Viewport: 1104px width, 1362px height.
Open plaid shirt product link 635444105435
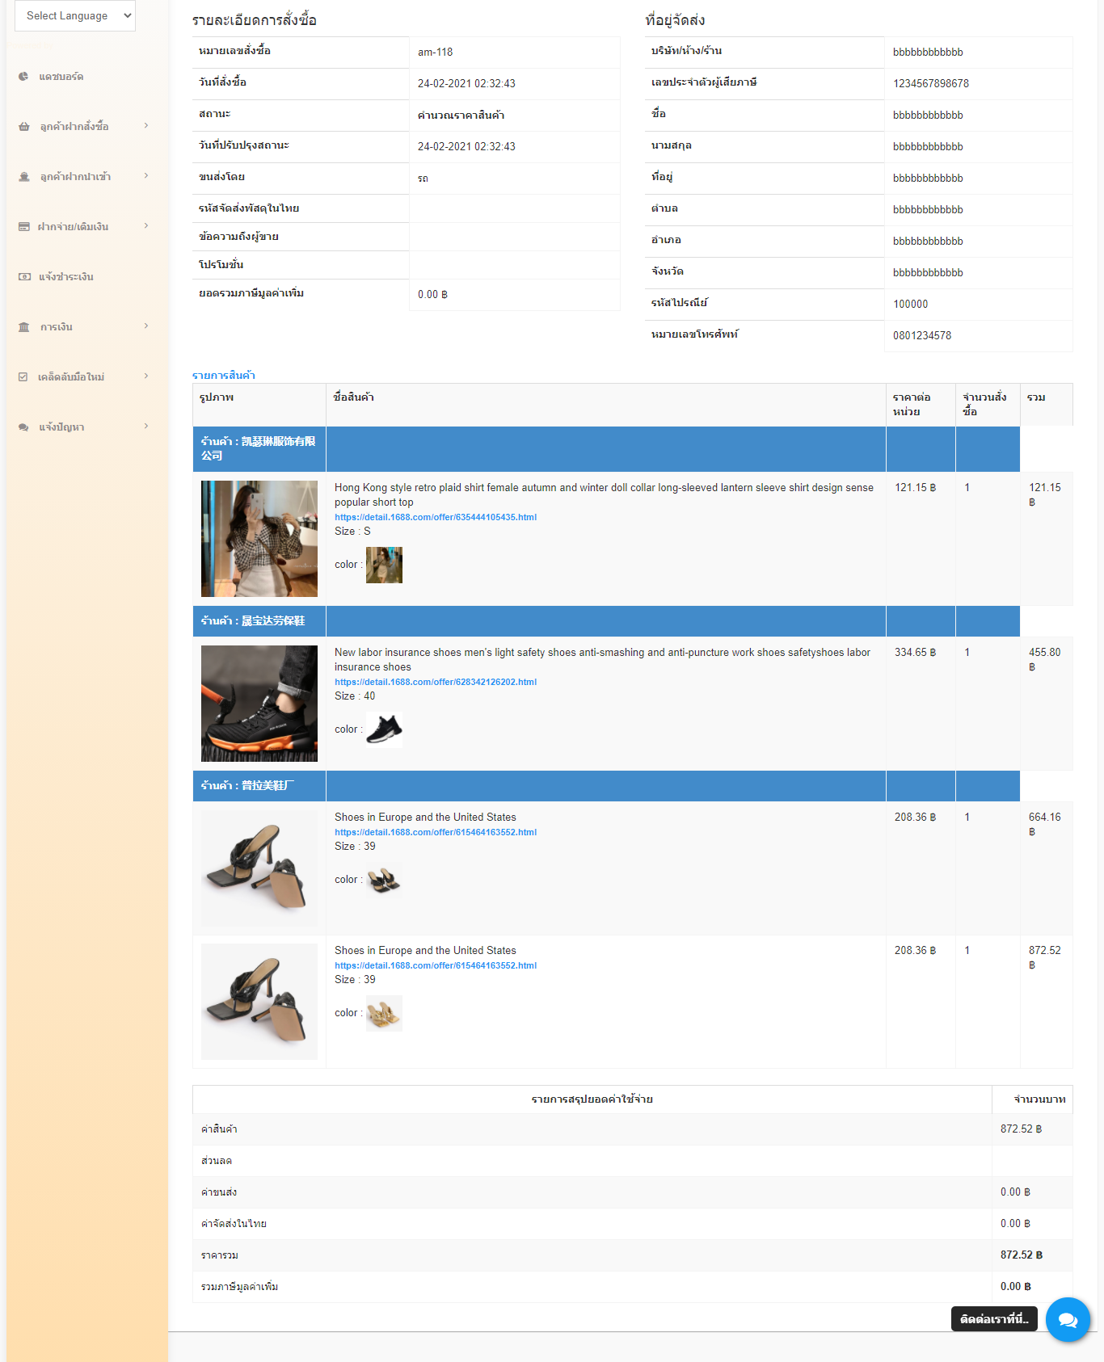[x=436, y=517]
